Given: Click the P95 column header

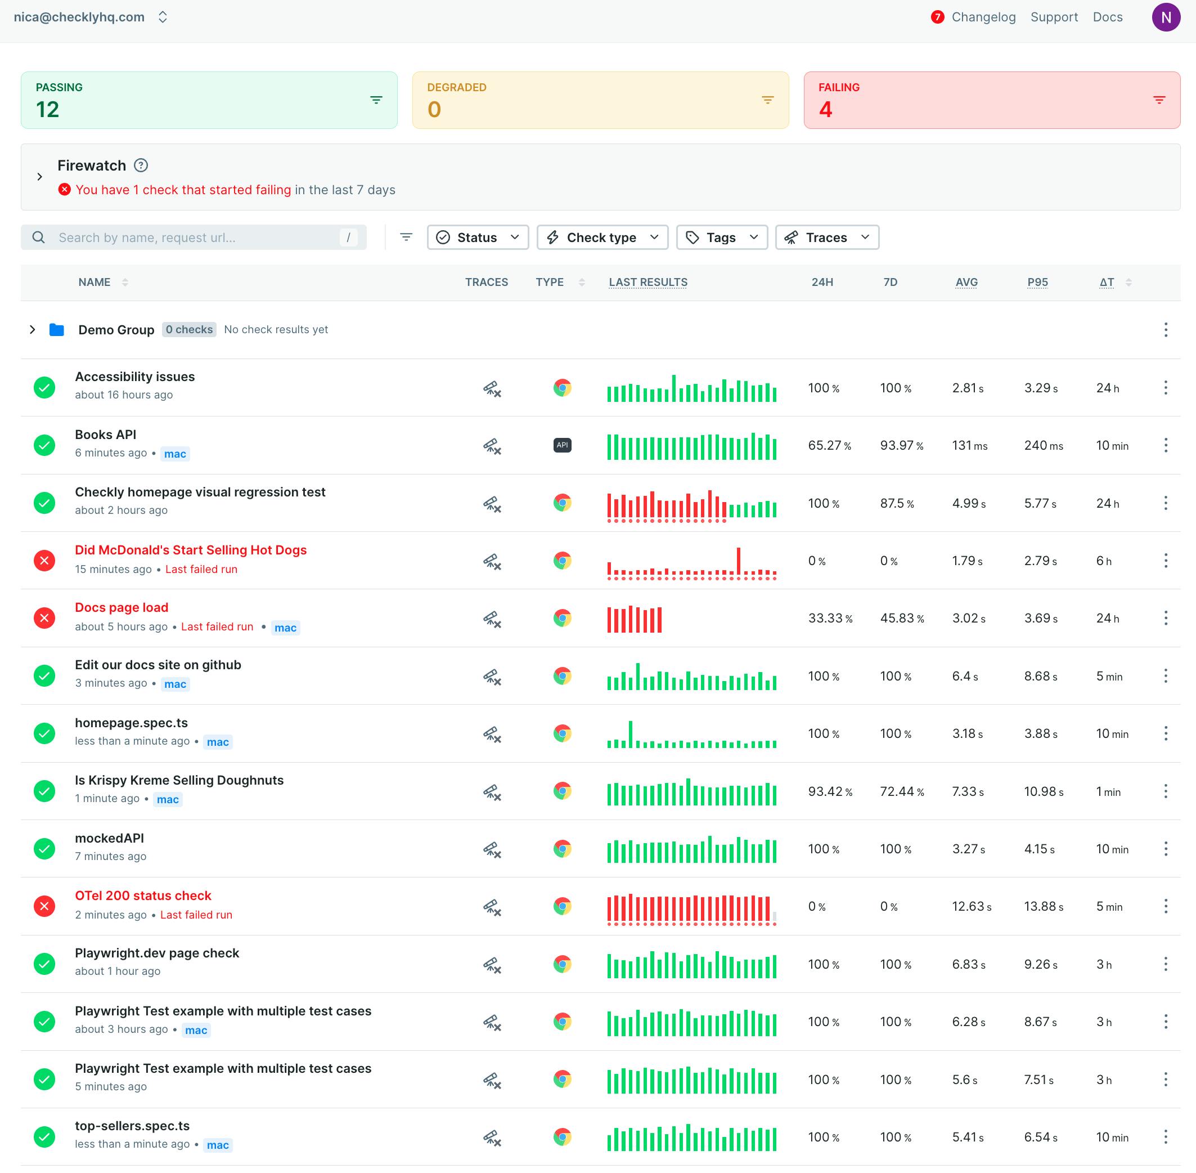Looking at the screenshot, I should (x=1038, y=282).
